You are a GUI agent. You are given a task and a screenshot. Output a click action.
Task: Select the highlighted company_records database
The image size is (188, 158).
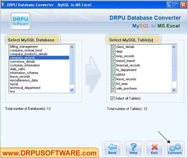pos(39,58)
